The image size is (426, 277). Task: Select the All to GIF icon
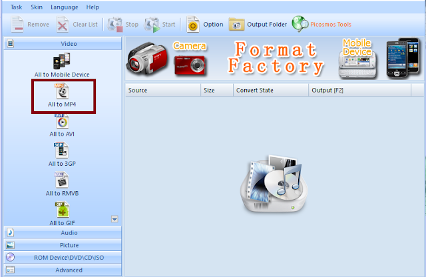pyautogui.click(x=62, y=210)
